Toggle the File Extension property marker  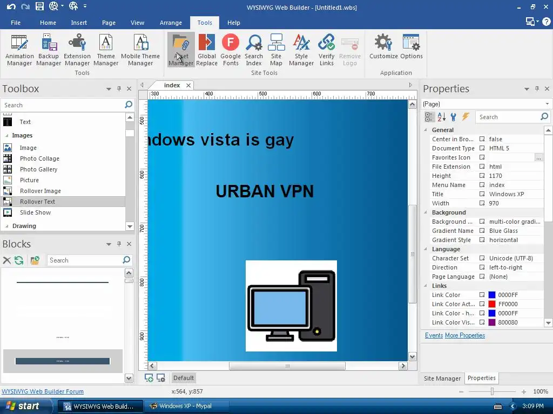482,167
